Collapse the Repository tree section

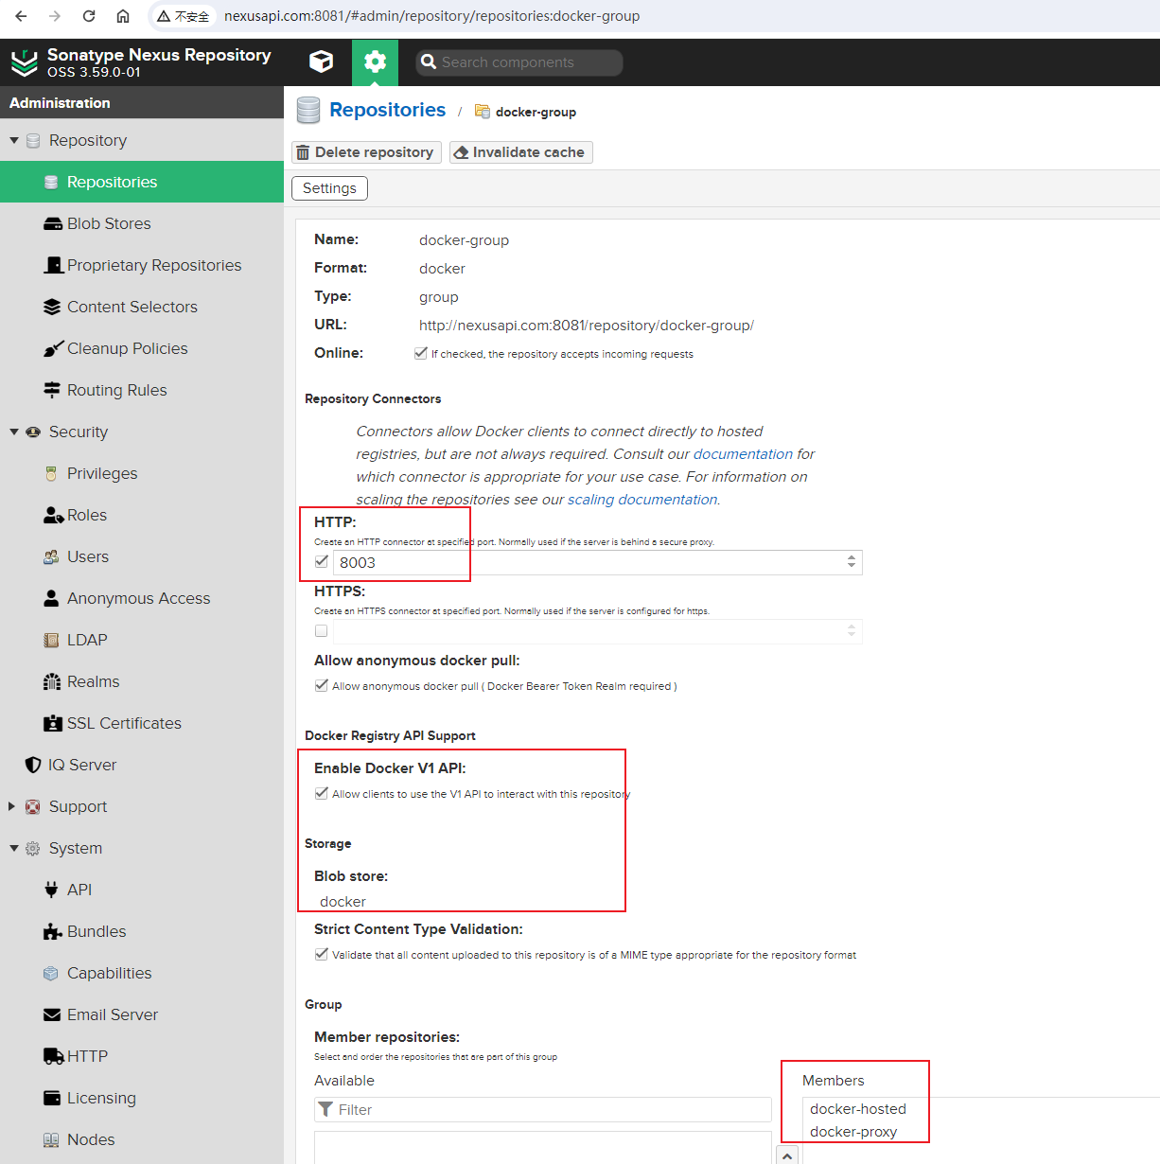(x=14, y=140)
